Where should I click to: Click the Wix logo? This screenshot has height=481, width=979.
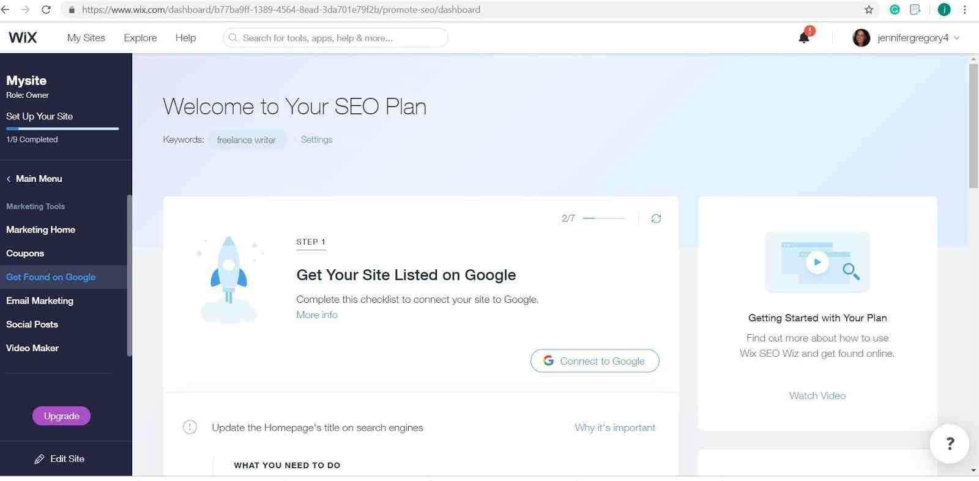click(x=23, y=37)
